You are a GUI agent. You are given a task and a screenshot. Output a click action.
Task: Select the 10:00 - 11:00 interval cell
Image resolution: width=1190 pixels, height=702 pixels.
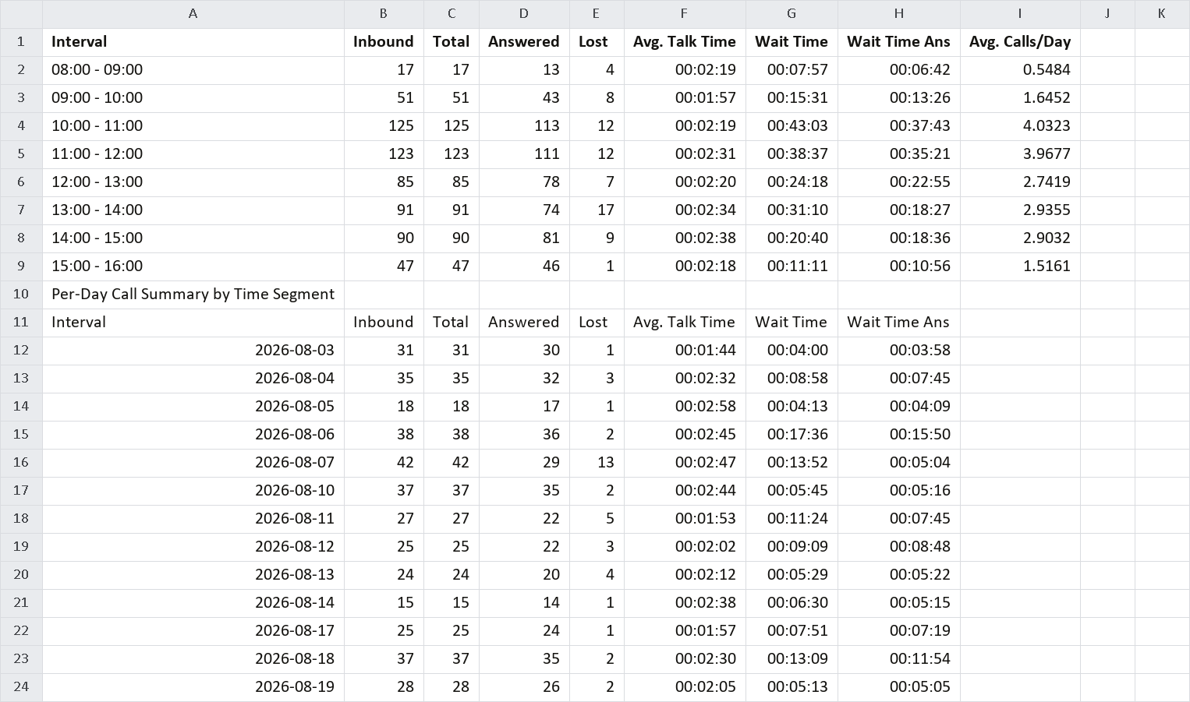click(x=193, y=126)
